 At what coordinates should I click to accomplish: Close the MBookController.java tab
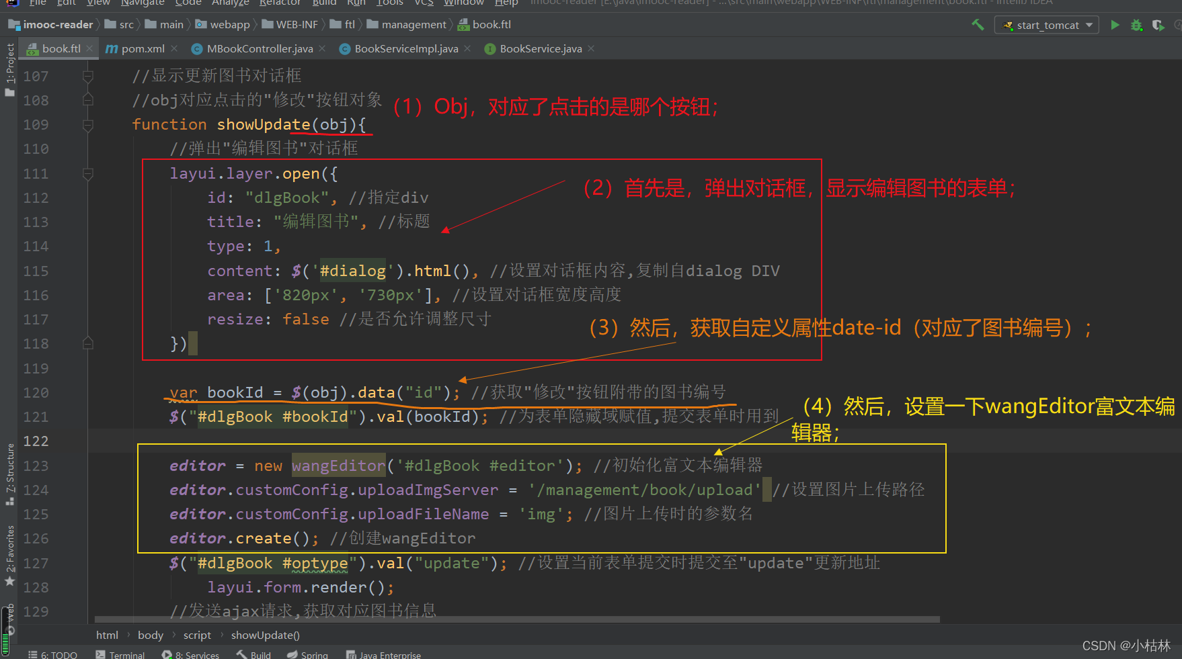[x=322, y=48]
